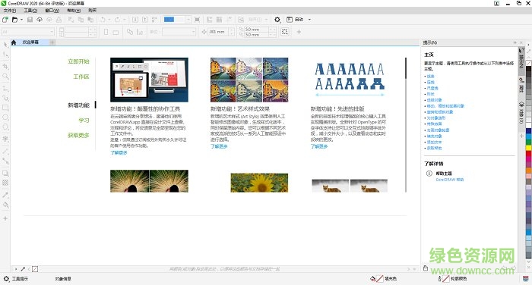Pick the yellow swatch in the color palette
Image resolution: width=532 pixels, height=285 pixels.
tap(529, 148)
